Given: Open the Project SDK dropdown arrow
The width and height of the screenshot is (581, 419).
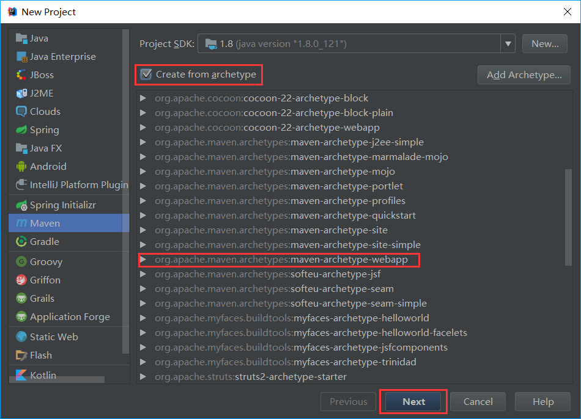Looking at the screenshot, I should tap(508, 44).
